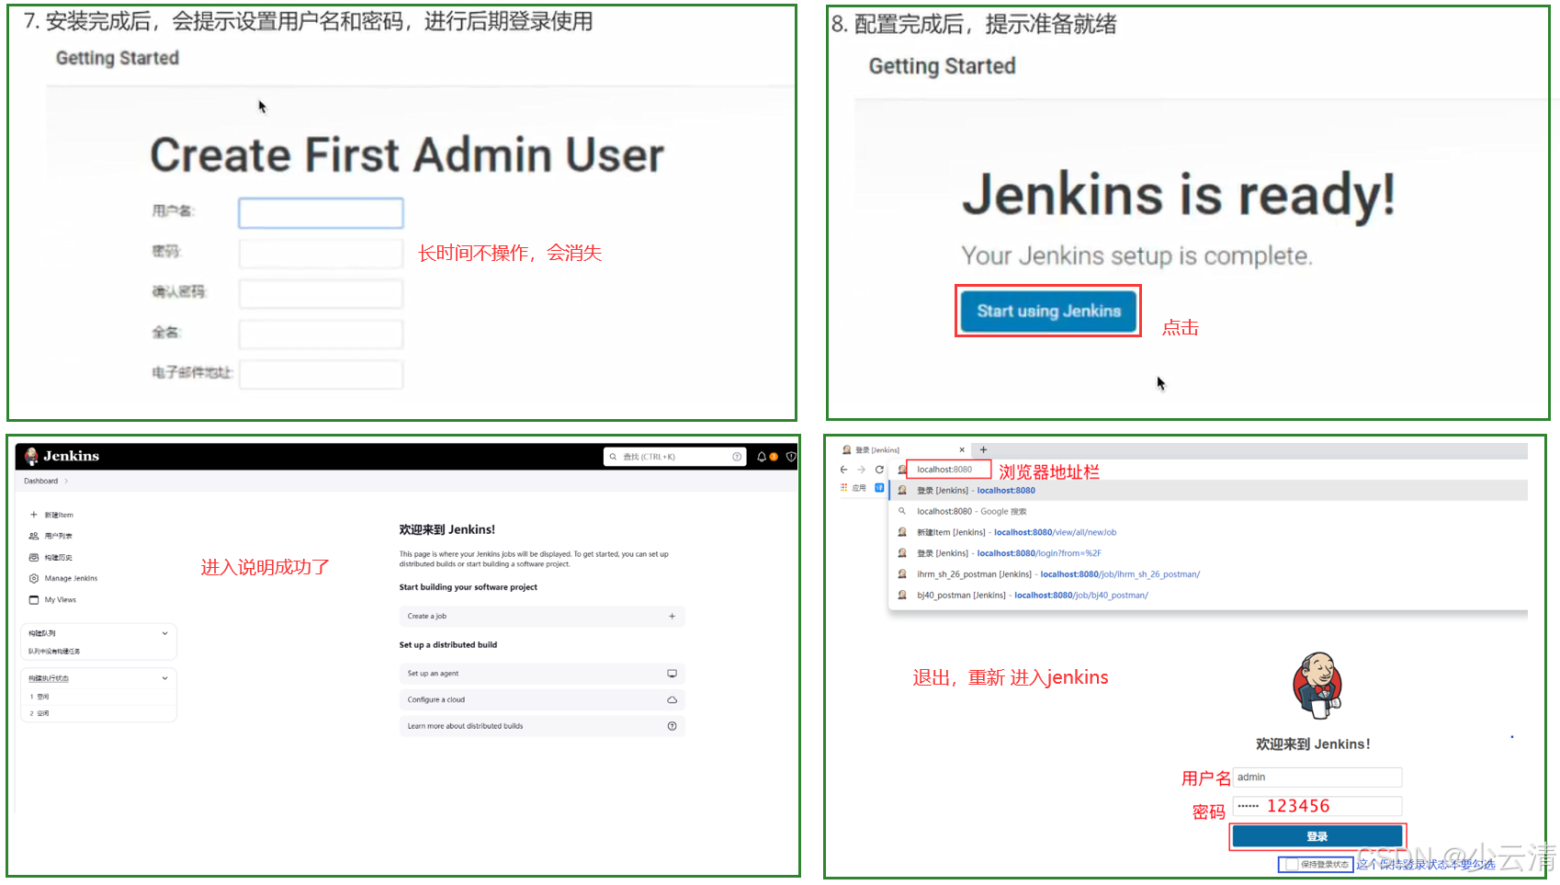Click Configure a cloud

pyautogui.click(x=542, y=700)
